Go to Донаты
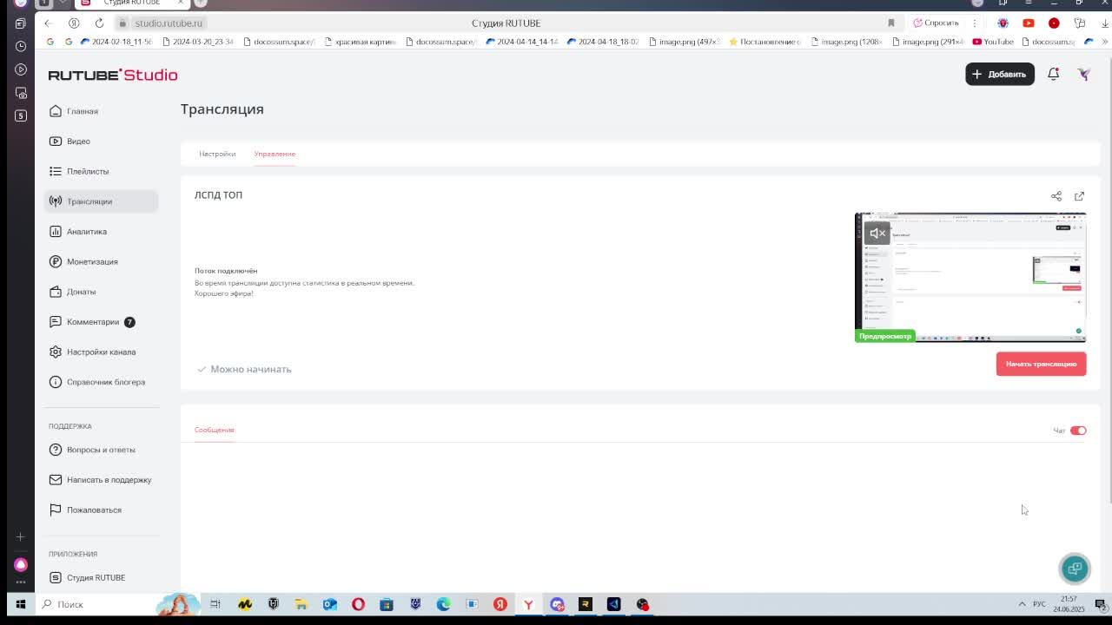This screenshot has height=625, width=1112. coord(73,292)
